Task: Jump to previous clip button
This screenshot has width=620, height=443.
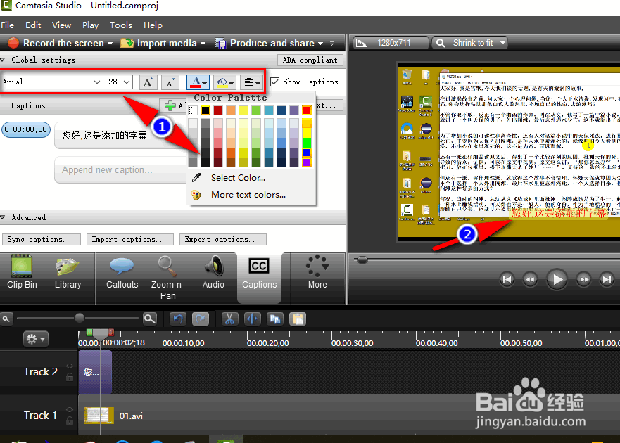Action: coord(507,279)
